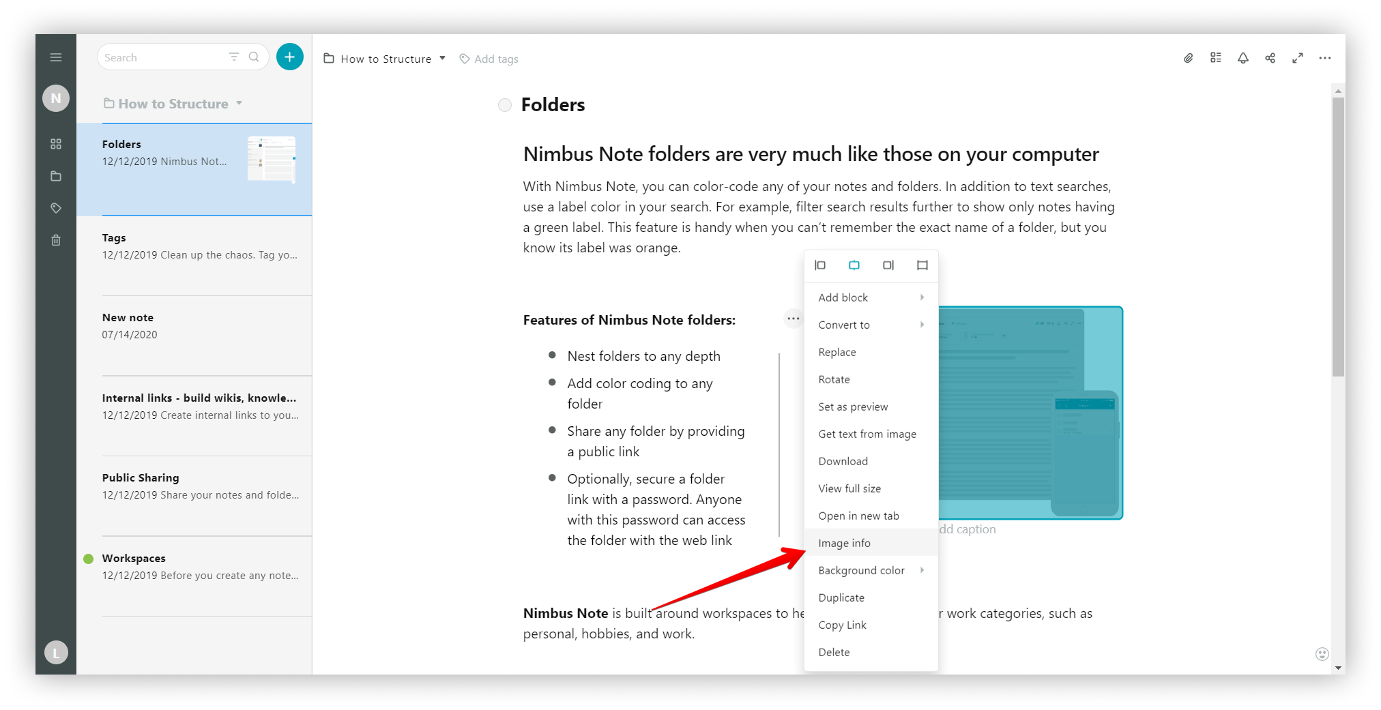Open the note's three-dot more menu
1381x710 pixels.
1325,58
